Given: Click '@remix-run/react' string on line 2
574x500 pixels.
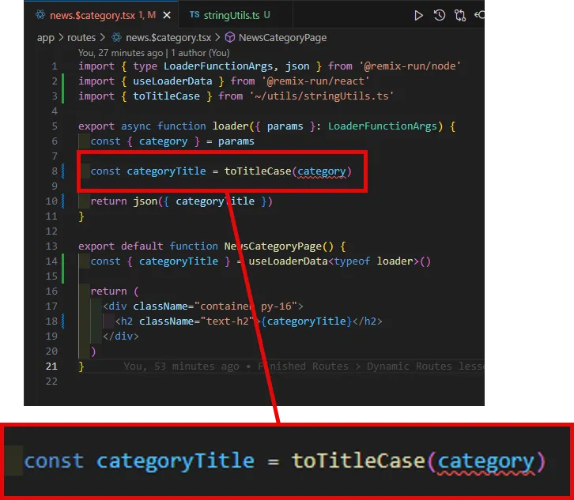Looking at the screenshot, I should coord(315,81).
